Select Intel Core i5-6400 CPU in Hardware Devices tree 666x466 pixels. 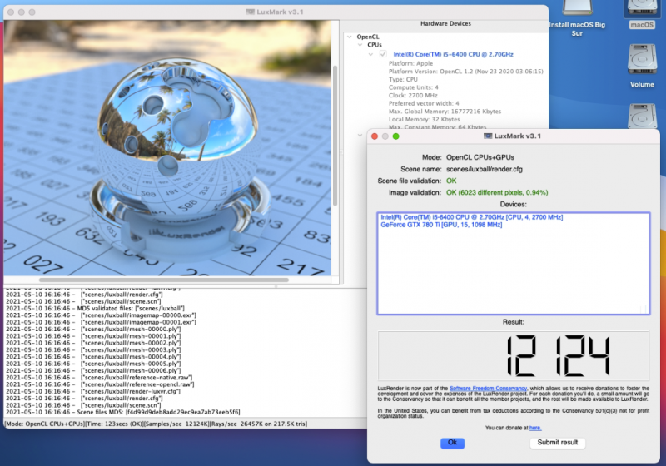point(453,54)
